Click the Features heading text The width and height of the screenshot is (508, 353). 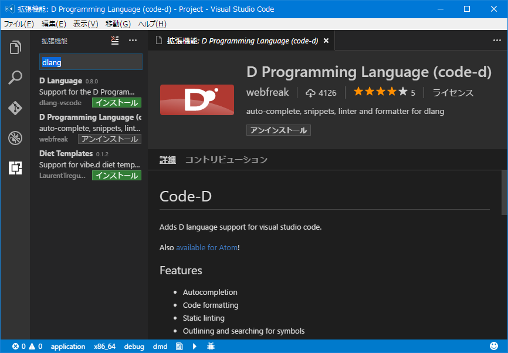point(181,270)
